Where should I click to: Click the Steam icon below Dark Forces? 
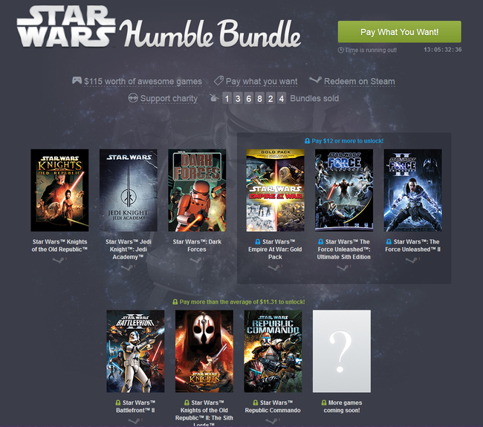click(195, 260)
